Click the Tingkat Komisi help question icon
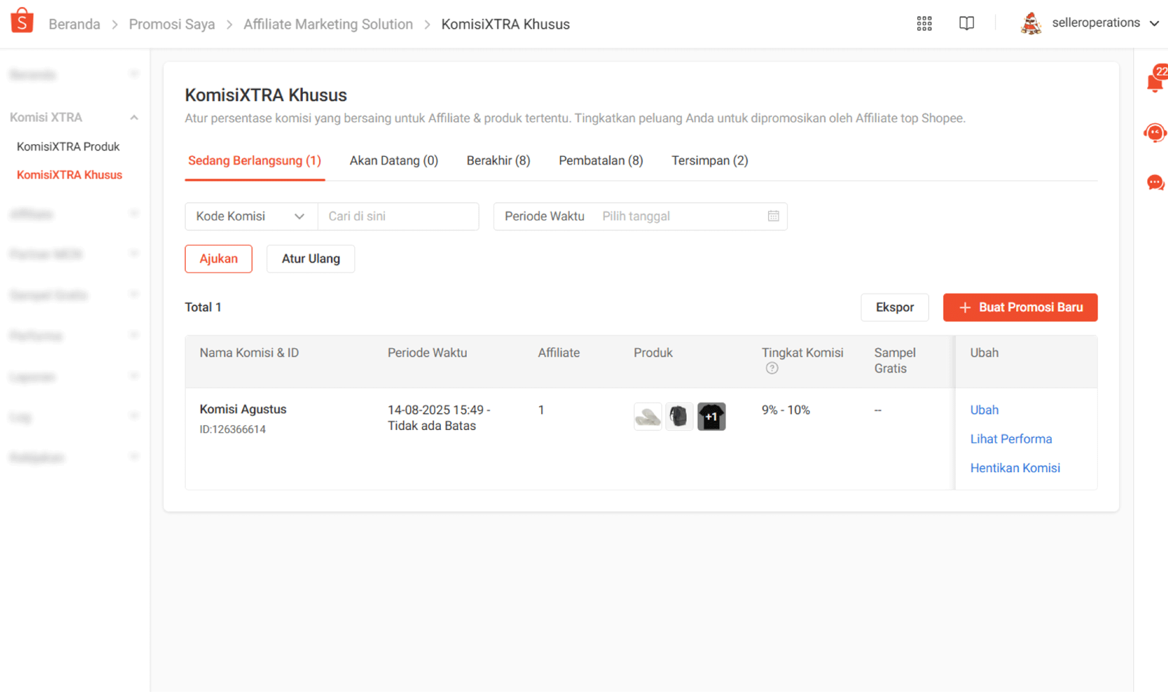The width and height of the screenshot is (1168, 697). tap(771, 368)
